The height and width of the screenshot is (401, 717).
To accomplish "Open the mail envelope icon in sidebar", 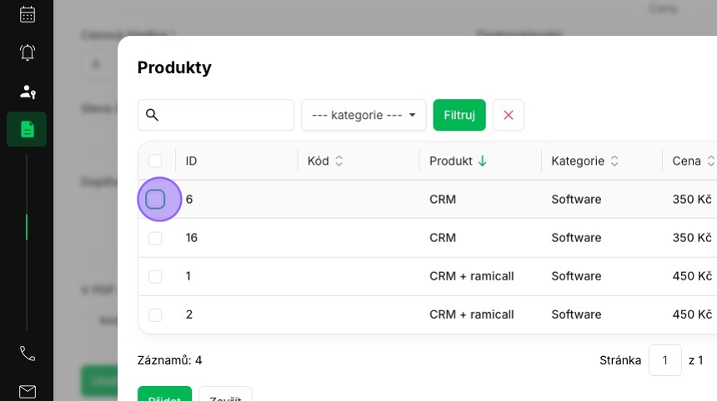I will 28,391.
